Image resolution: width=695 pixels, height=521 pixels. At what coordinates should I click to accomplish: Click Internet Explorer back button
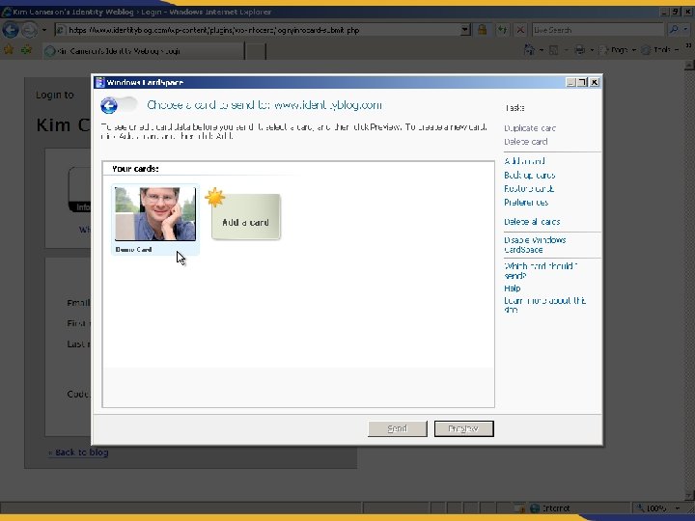click(11, 30)
